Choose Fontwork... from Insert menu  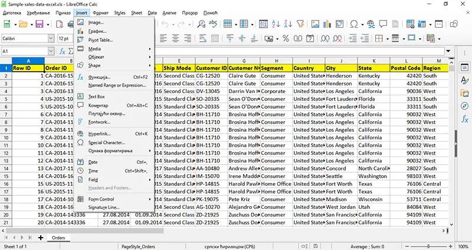114,122
